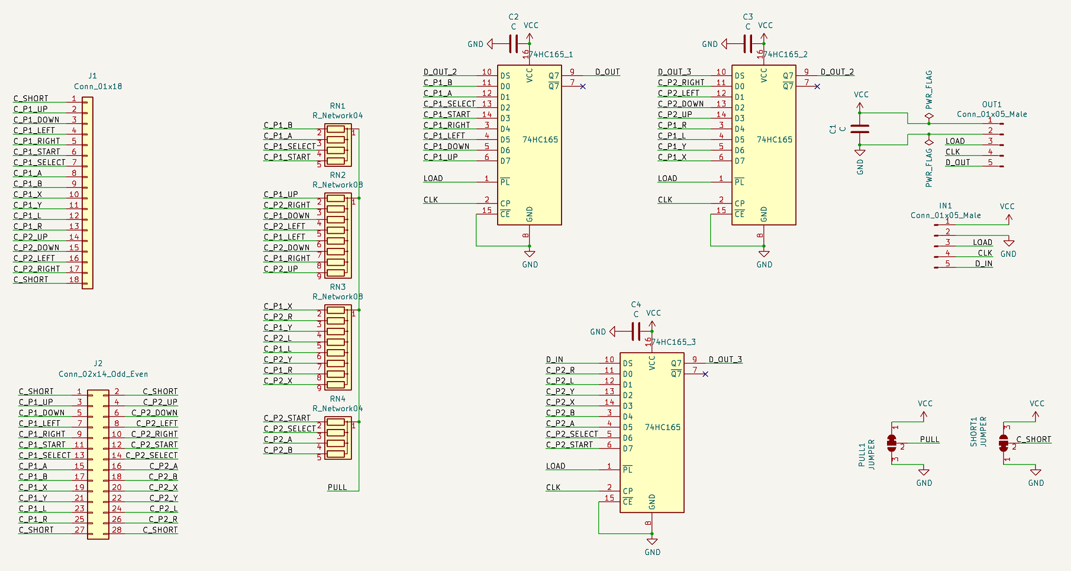Click Conn_01x05_Male text under OUT1
Image resolution: width=1071 pixels, height=571 pixels.
click(x=992, y=115)
